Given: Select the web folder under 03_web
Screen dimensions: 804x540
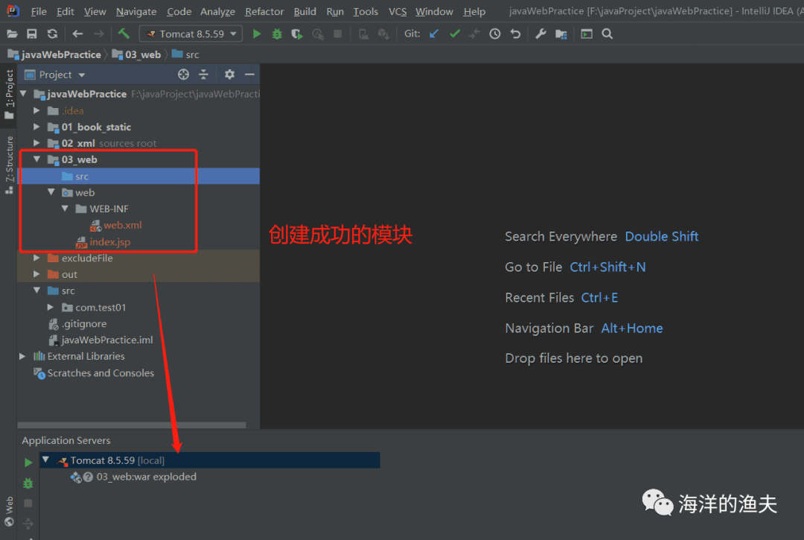Looking at the screenshot, I should [x=85, y=192].
